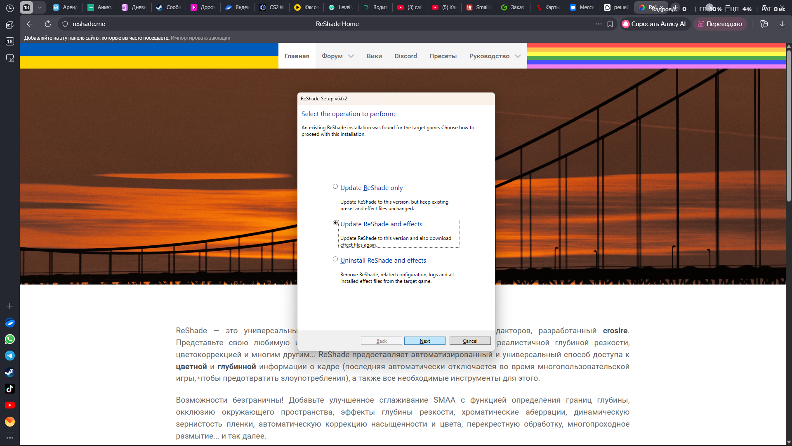This screenshot has width=792, height=446.
Task: Open the Yandex Browser sidebar icon
Action: [10, 323]
